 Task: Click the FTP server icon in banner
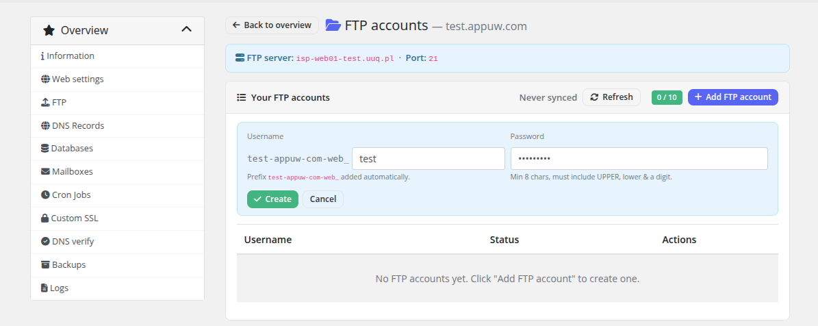click(240, 58)
